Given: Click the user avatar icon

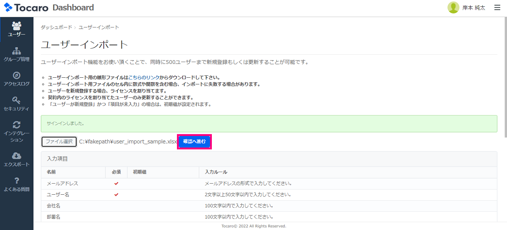Looking at the screenshot, I should pyautogui.click(x=453, y=8).
